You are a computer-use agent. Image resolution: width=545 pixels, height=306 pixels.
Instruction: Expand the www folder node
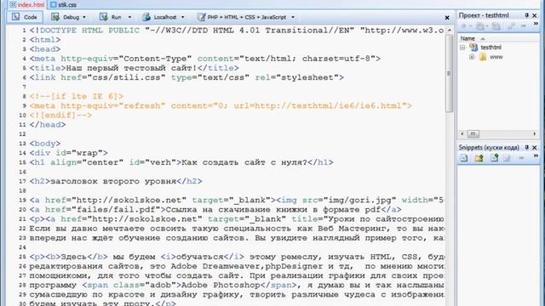pyautogui.click(x=472, y=57)
